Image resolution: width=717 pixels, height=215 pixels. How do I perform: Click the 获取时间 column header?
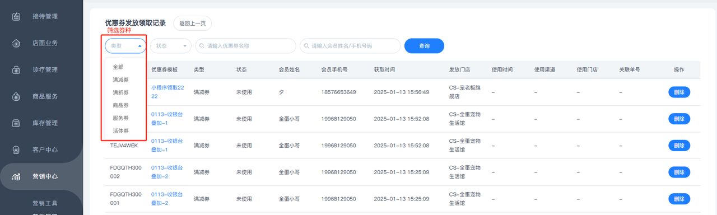(x=384, y=70)
